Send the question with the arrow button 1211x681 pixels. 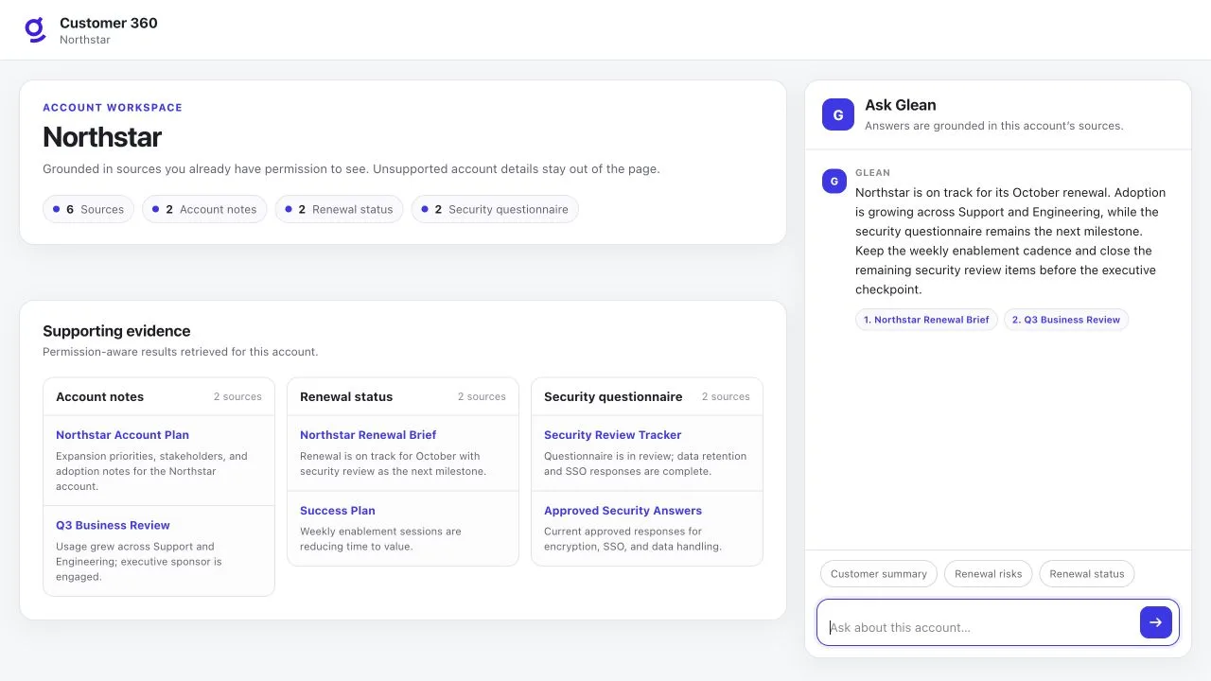coord(1156,622)
